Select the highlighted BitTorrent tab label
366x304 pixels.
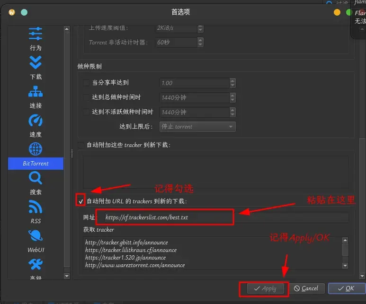tap(36, 164)
